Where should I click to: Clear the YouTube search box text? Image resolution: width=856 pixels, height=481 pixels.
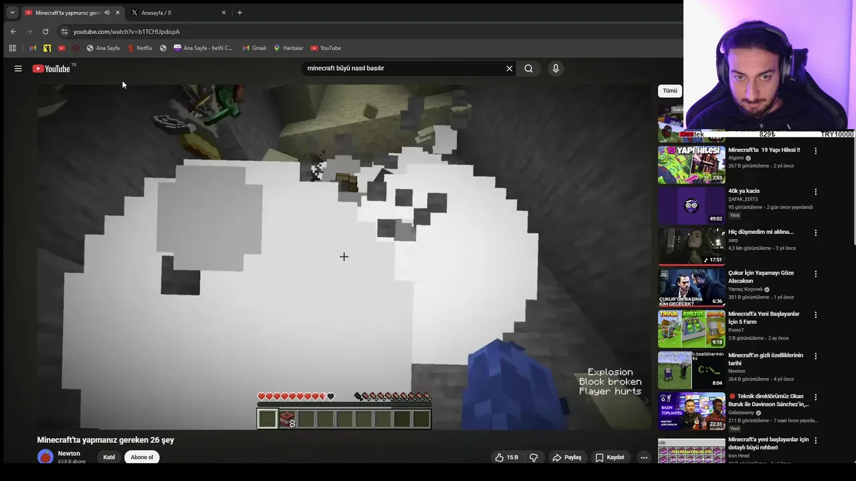click(x=509, y=68)
